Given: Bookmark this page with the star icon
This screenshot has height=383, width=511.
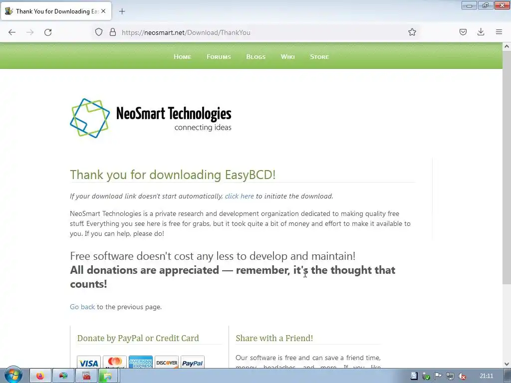Looking at the screenshot, I should click(x=412, y=32).
